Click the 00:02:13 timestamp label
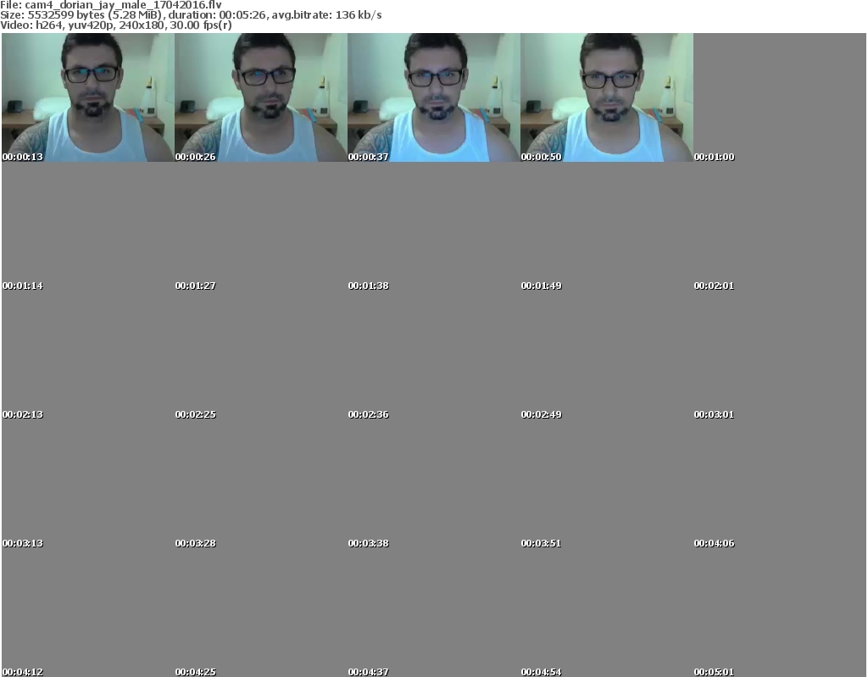 click(x=23, y=414)
